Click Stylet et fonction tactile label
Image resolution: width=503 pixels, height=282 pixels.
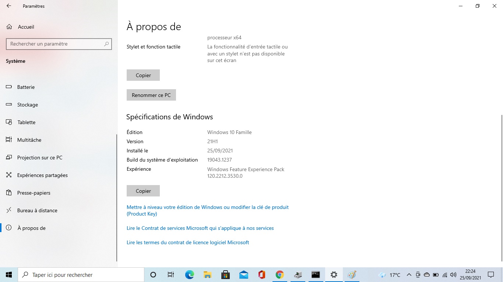coord(154,47)
